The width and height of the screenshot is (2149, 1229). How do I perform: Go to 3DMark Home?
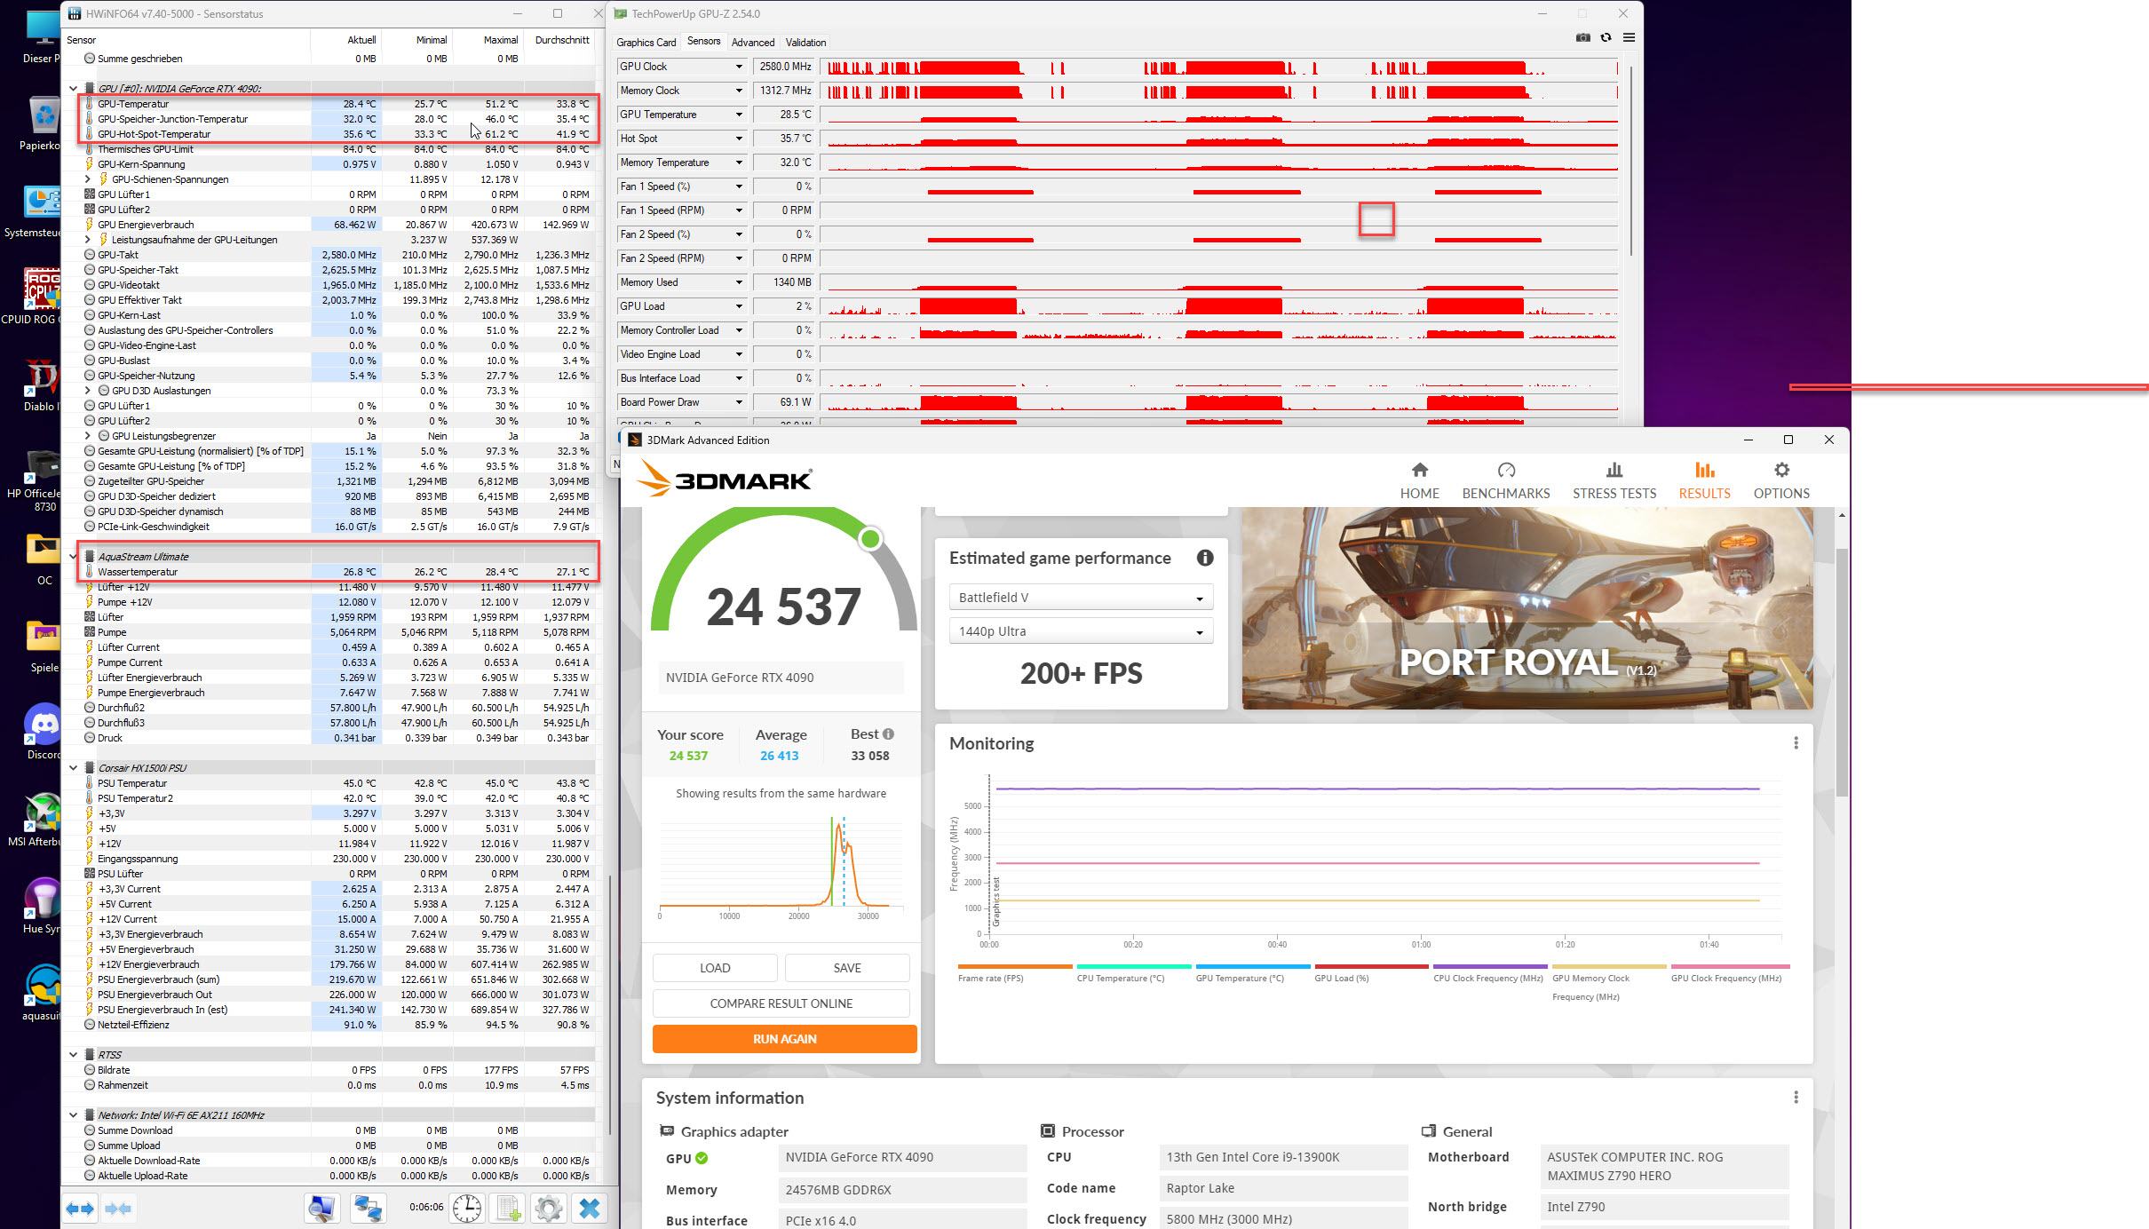[1419, 480]
